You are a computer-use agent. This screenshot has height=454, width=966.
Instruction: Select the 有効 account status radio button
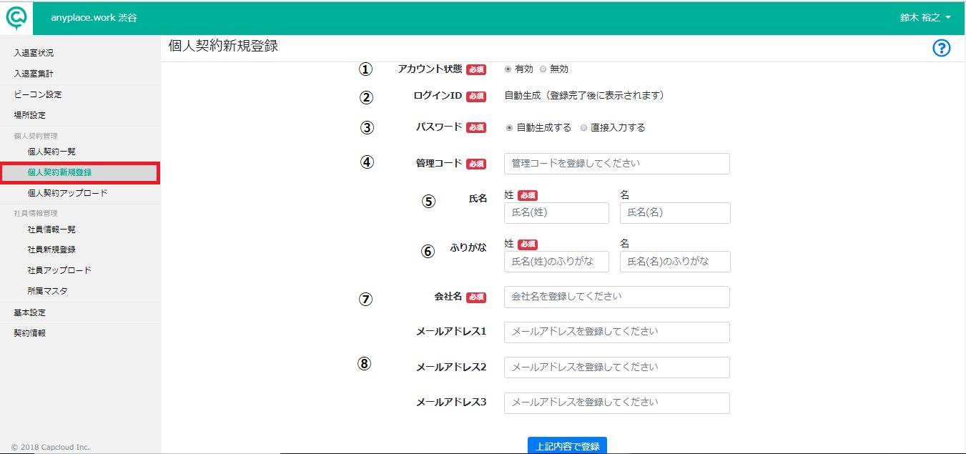pos(508,69)
